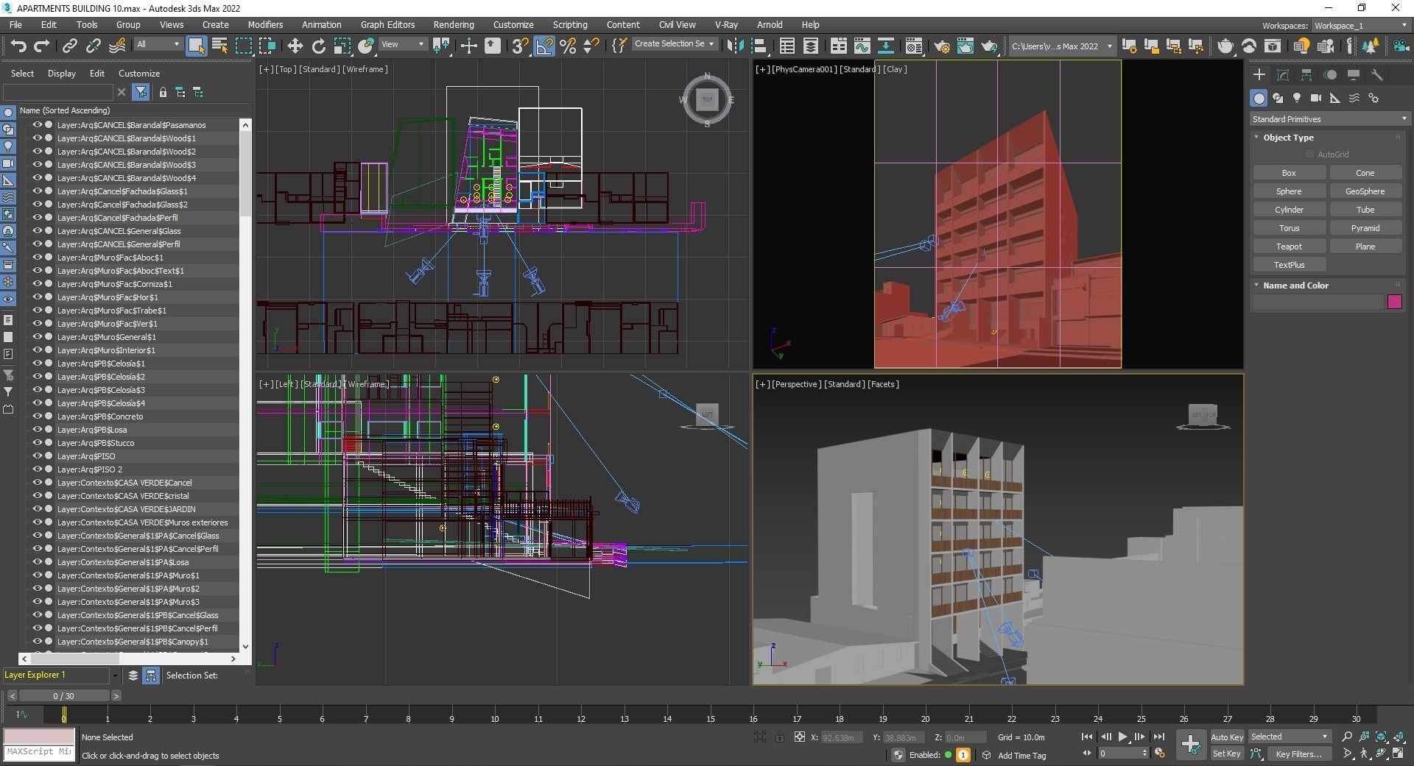
Task: Click the Box primitive button
Action: 1289,173
